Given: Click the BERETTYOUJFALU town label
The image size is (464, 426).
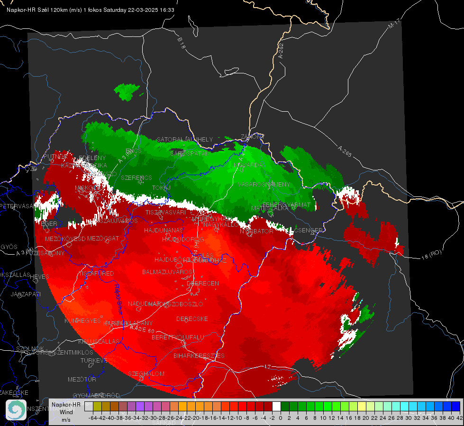Looking at the screenshot, I should (178, 337).
